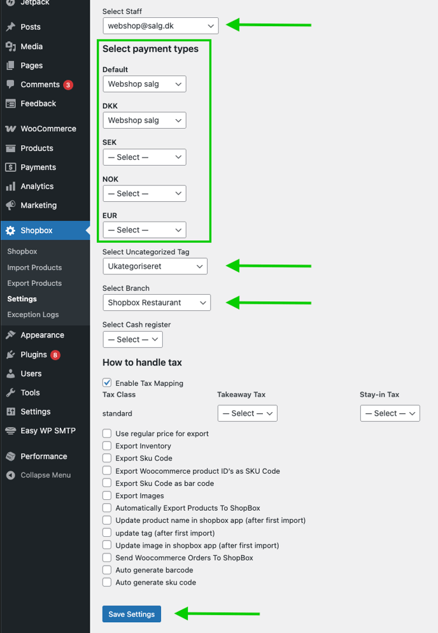Open the Export Products submenu link
Viewport: 438px width, 633px height.
point(34,283)
